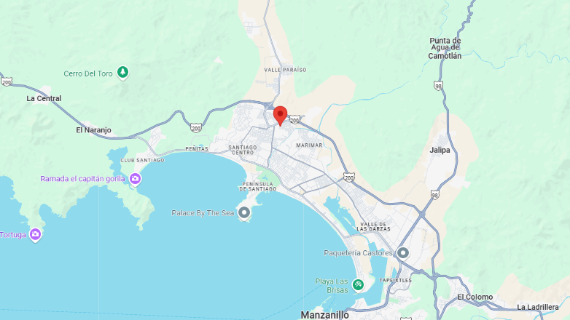Image resolution: width=570 pixels, height=320 pixels.
Task: Select the Santiago Centro neighborhood label
Action: 243,150
